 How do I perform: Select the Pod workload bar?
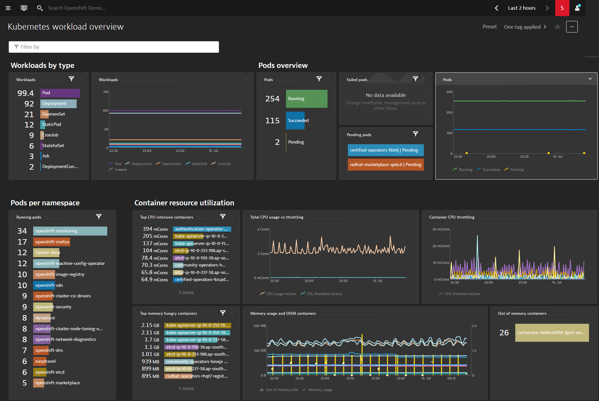click(60, 93)
